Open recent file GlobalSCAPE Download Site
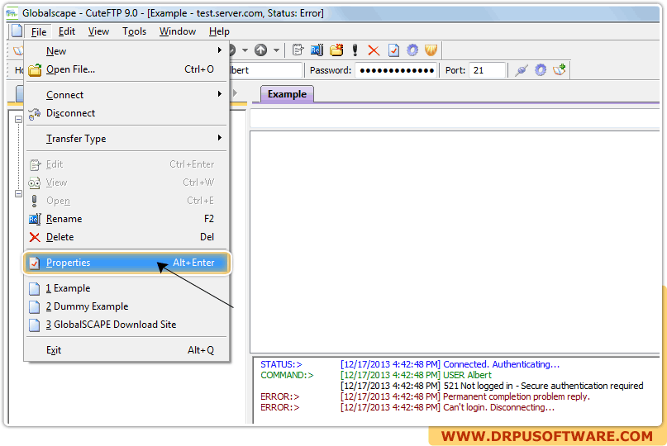This screenshot has height=446, width=667. click(111, 325)
